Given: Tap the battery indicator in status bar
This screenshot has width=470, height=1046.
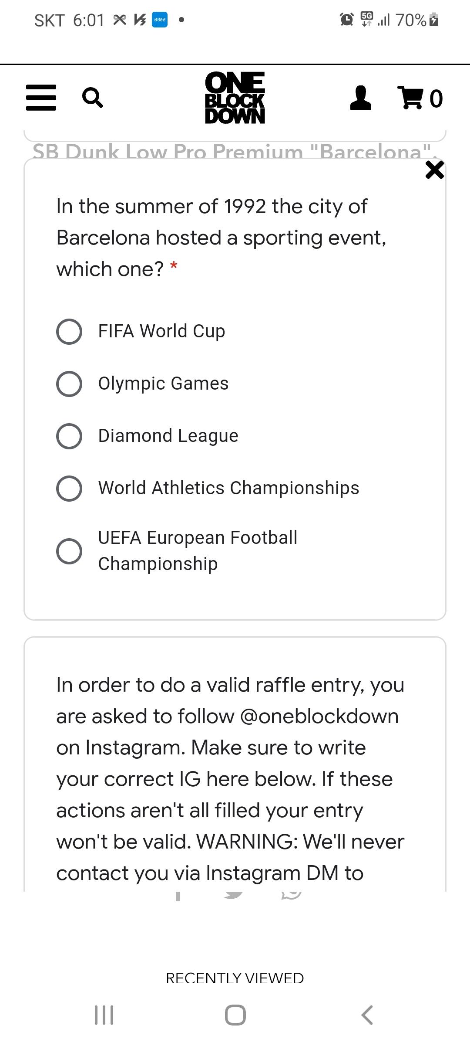Looking at the screenshot, I should [x=434, y=20].
